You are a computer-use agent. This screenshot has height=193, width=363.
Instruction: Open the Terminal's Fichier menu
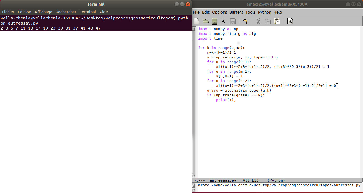coord(8,12)
